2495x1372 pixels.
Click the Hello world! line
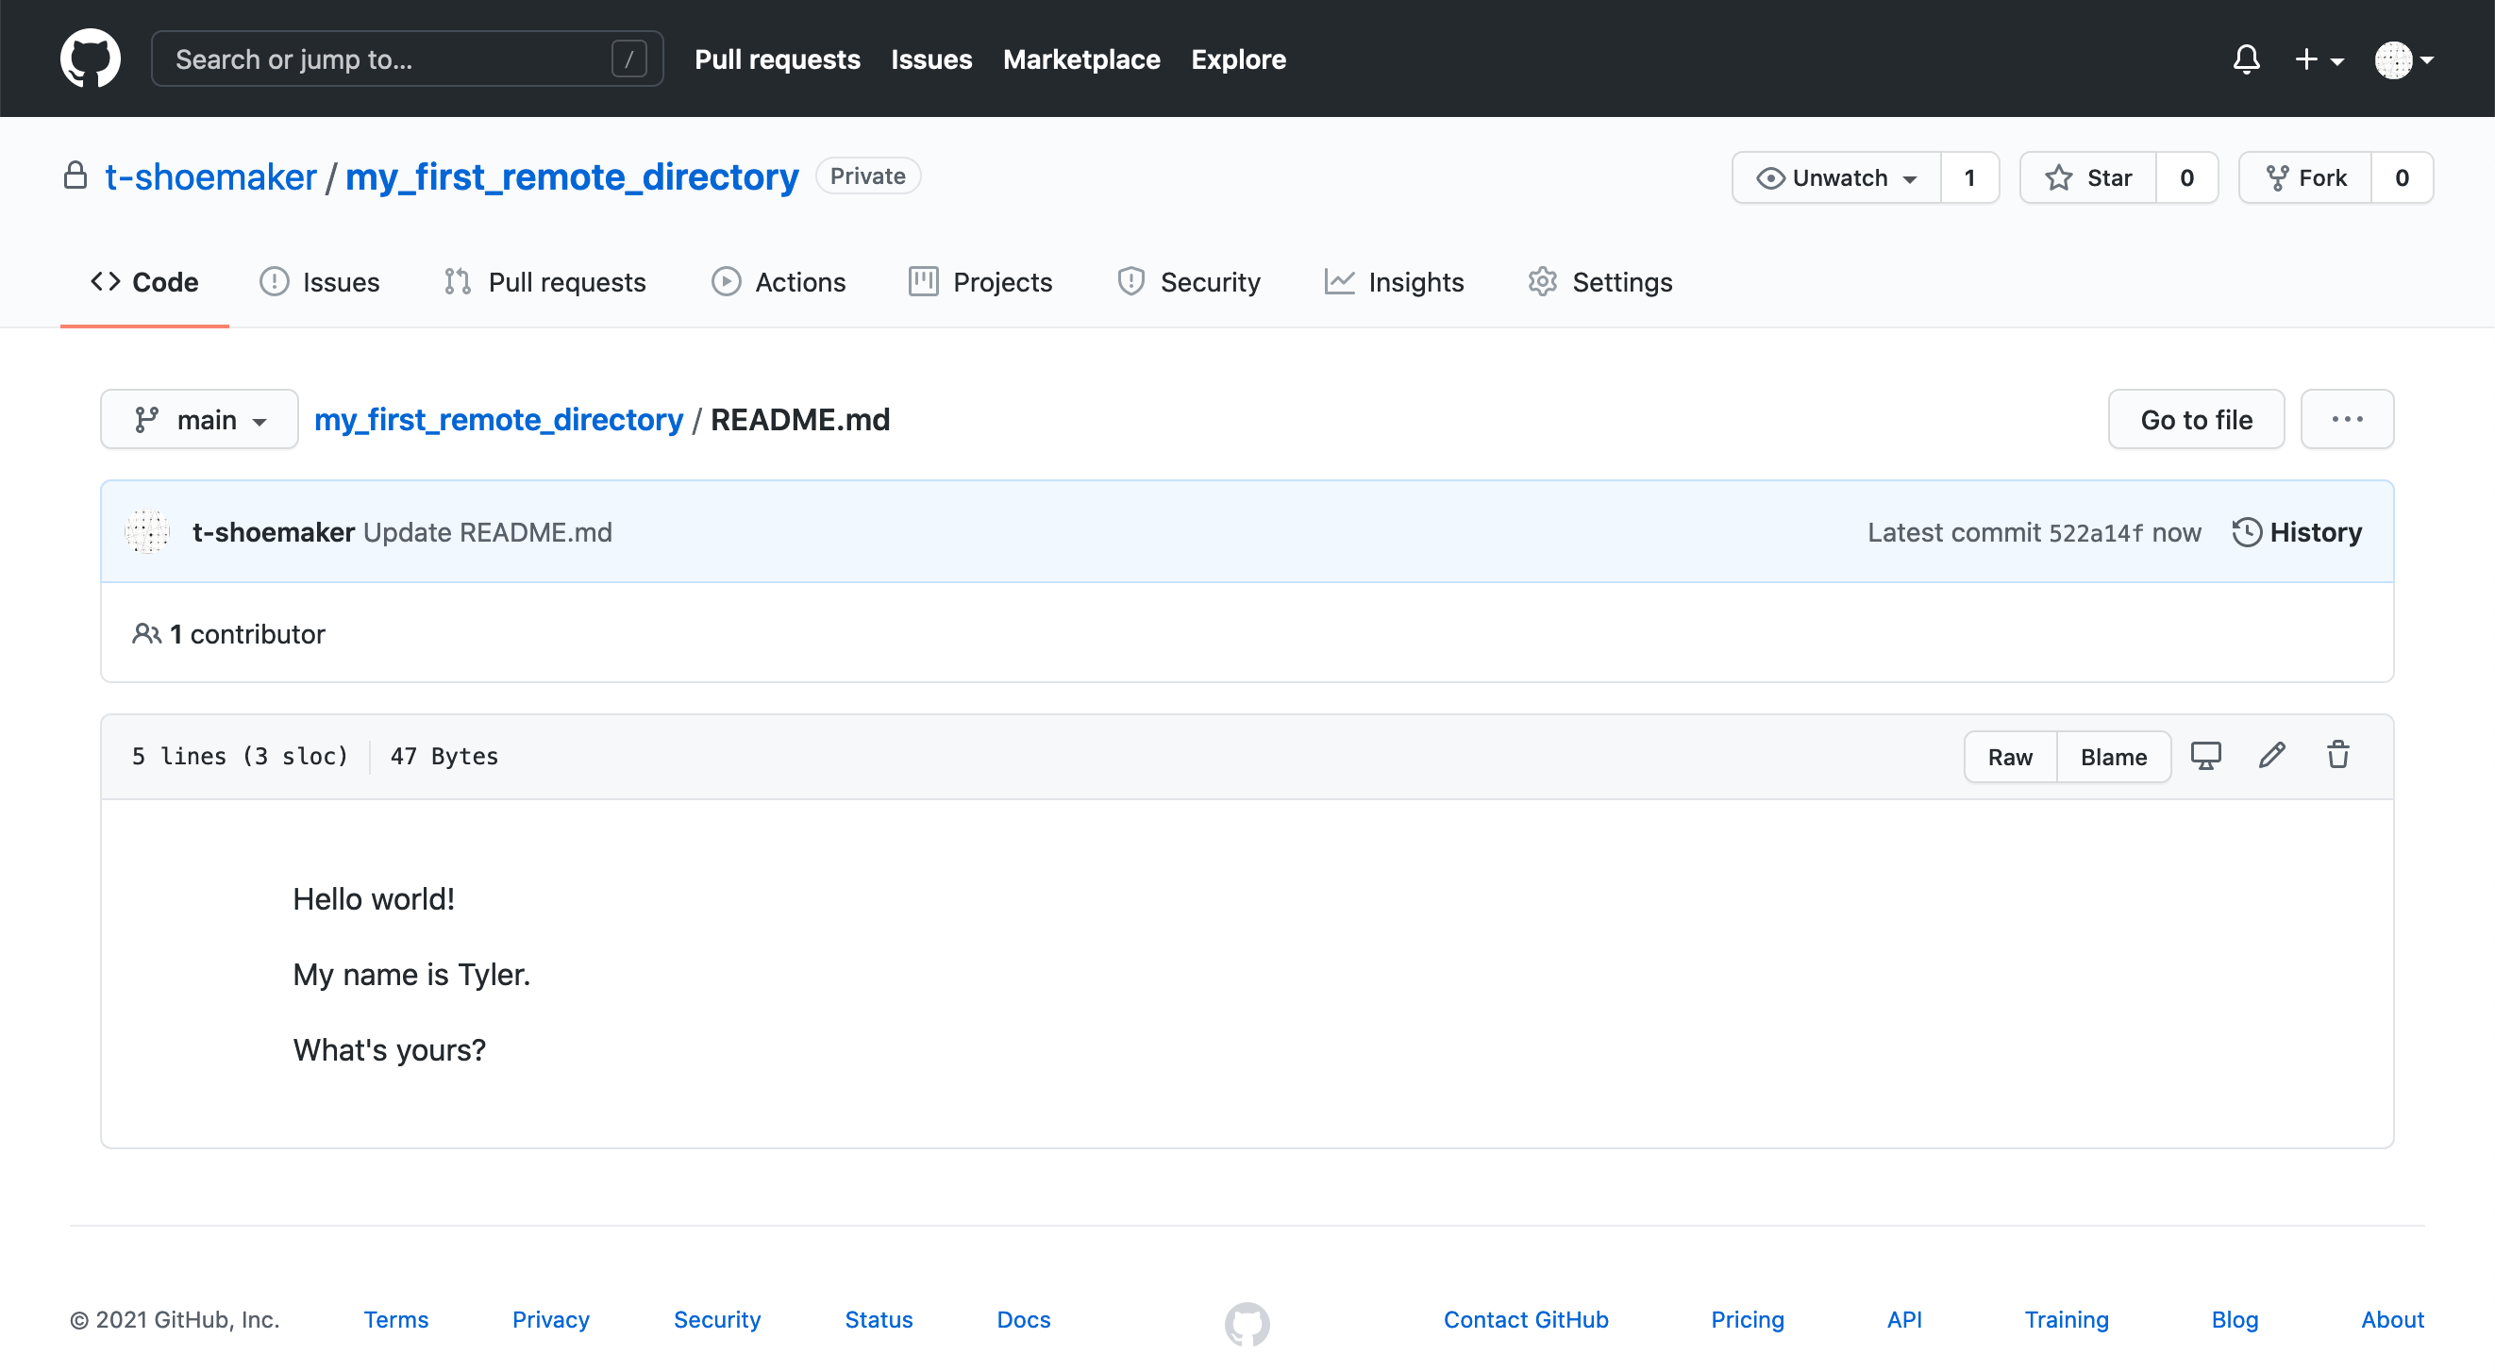[x=374, y=899]
